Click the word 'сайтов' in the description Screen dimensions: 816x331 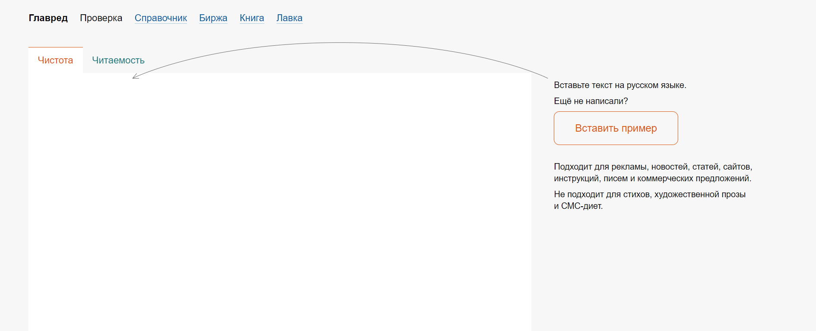coord(737,167)
